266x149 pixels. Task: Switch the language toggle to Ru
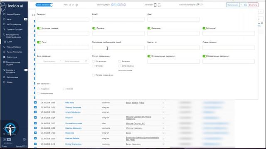coord(9,139)
